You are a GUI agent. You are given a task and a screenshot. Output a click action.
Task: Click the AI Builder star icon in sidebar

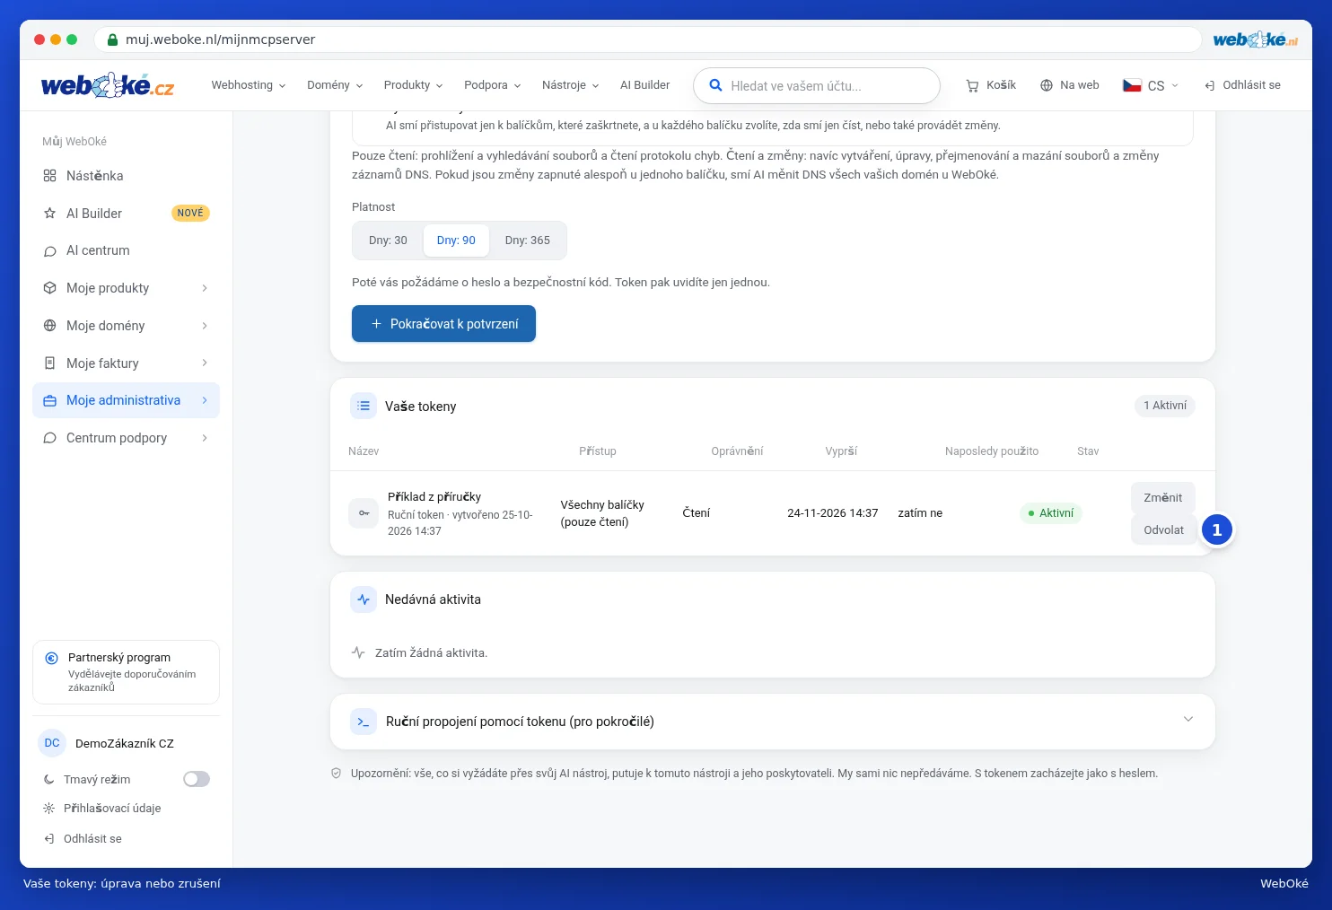[50, 214]
